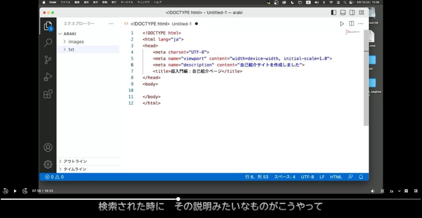Click the notifications bell in status bar
Viewport: 422px width, 218px height.
(x=361, y=177)
